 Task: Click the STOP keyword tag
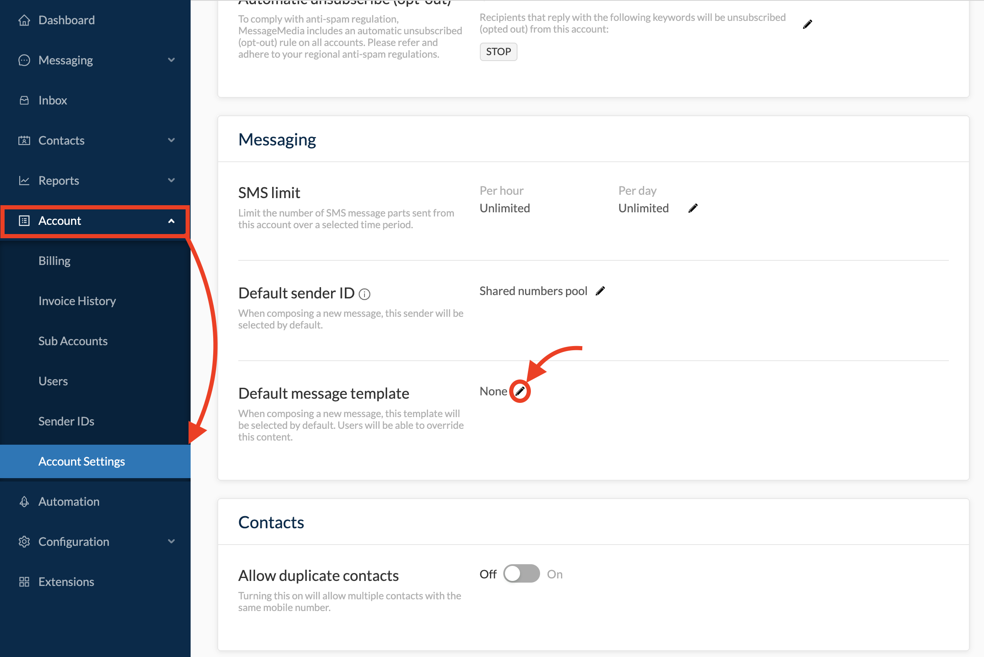(498, 51)
